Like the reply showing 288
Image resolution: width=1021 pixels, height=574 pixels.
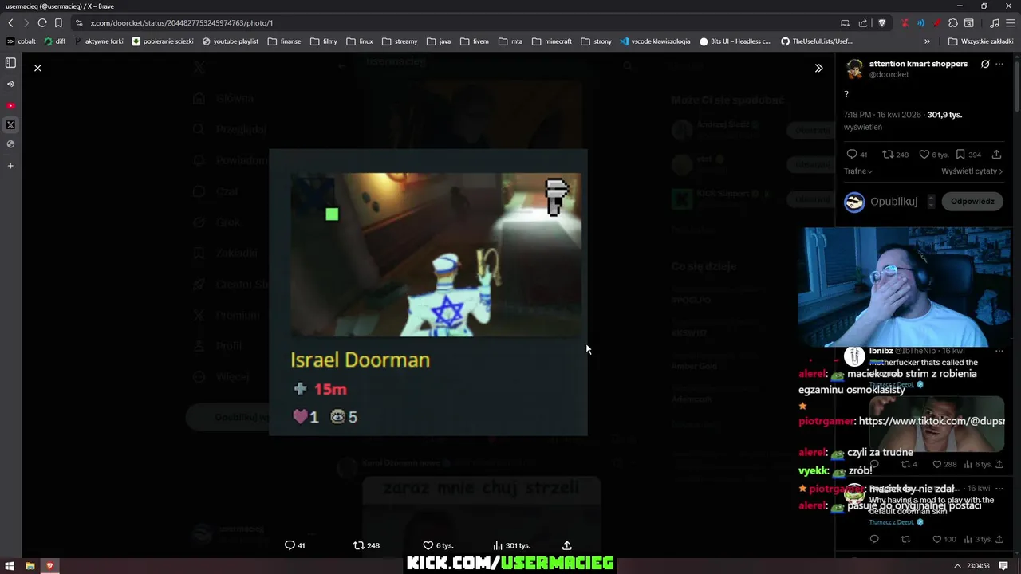pyautogui.click(x=944, y=464)
